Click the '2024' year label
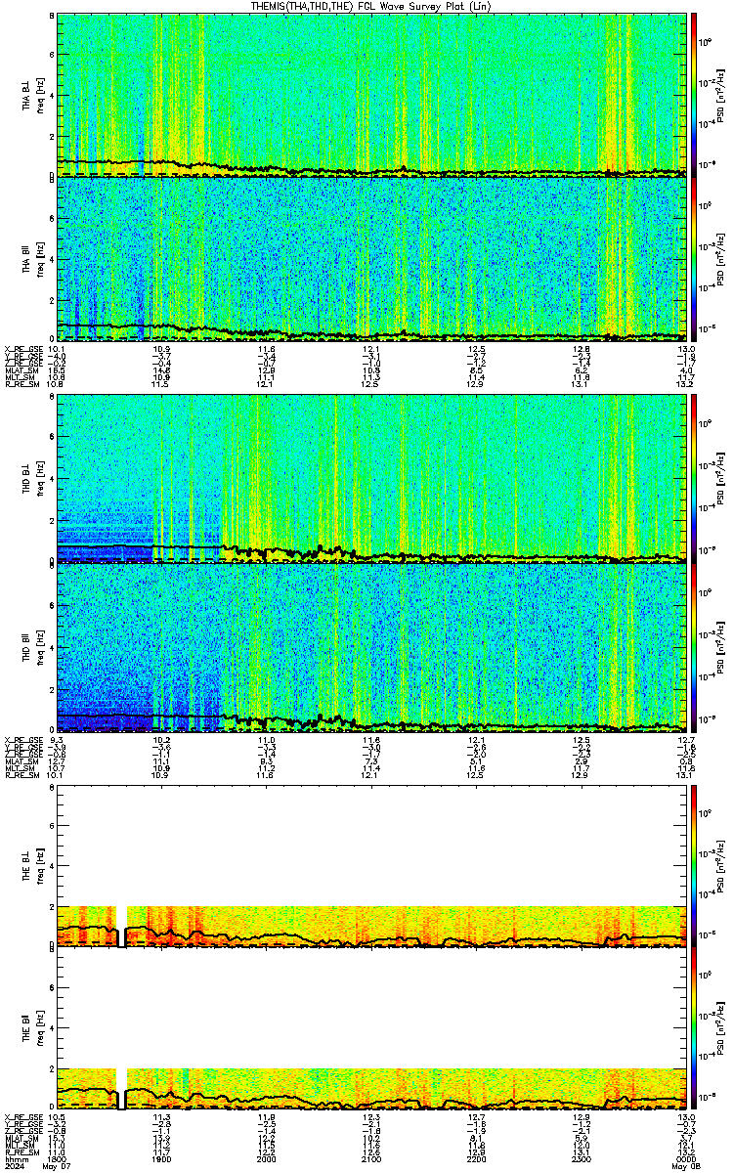Viewport: 733px width, 1173px height. pos(15,1167)
